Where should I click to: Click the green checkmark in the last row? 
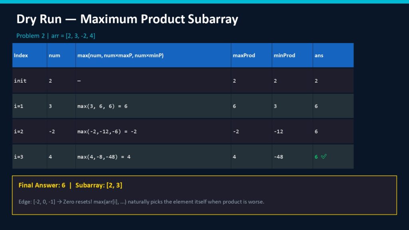coord(324,157)
